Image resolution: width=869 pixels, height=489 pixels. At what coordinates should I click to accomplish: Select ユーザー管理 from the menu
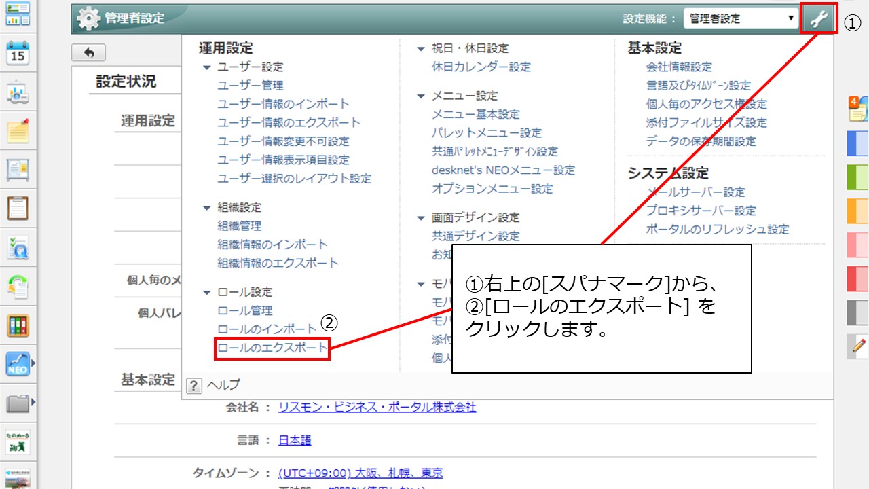click(x=251, y=86)
